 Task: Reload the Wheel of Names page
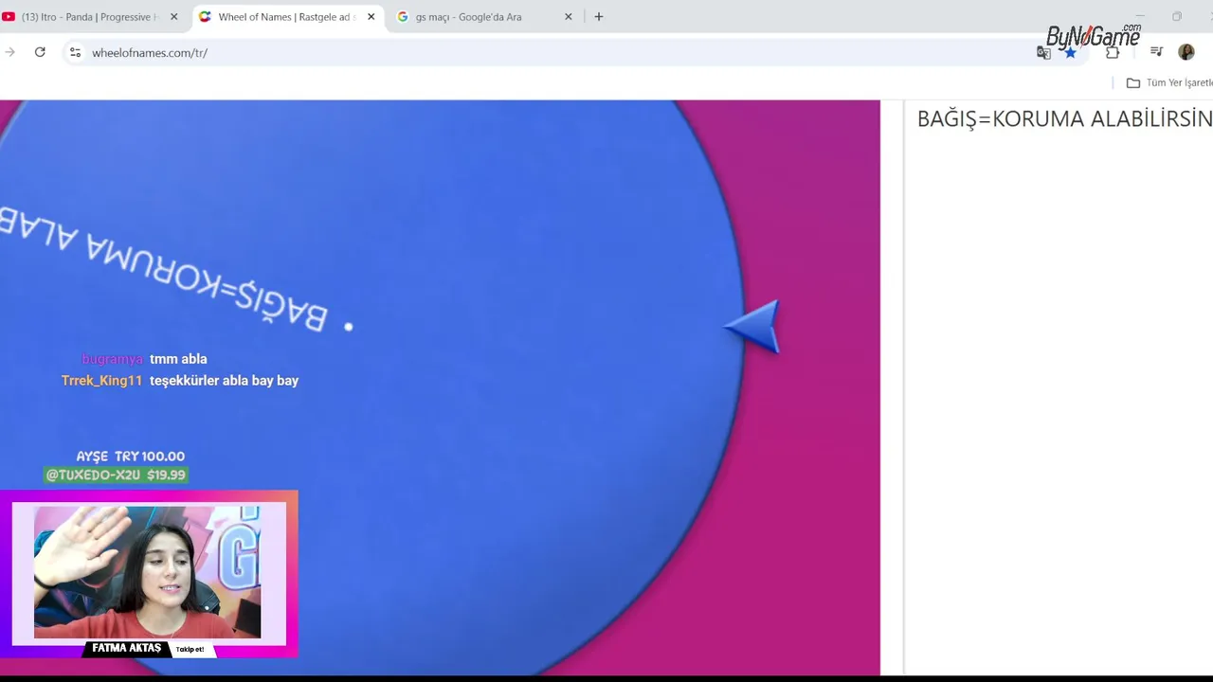pyautogui.click(x=40, y=52)
